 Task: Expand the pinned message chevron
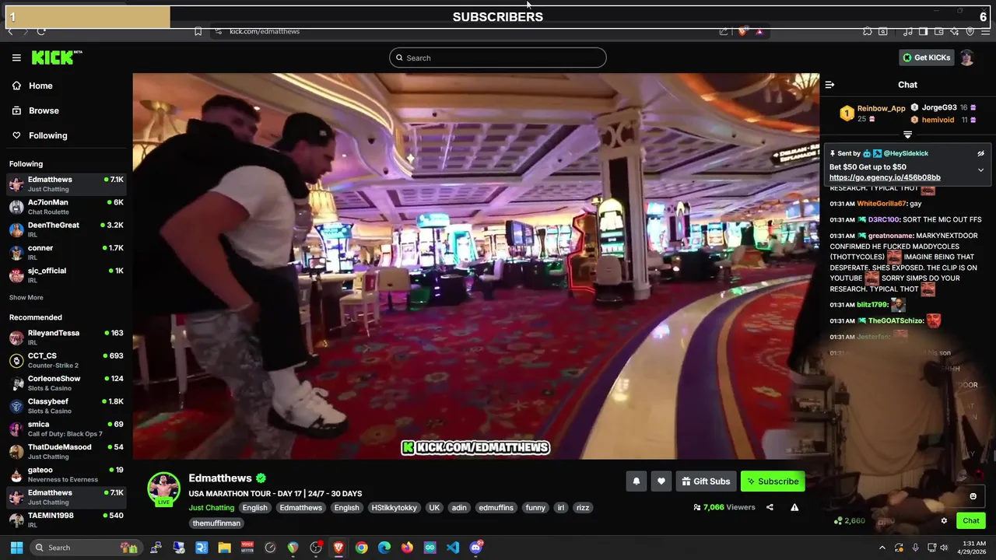click(x=980, y=170)
